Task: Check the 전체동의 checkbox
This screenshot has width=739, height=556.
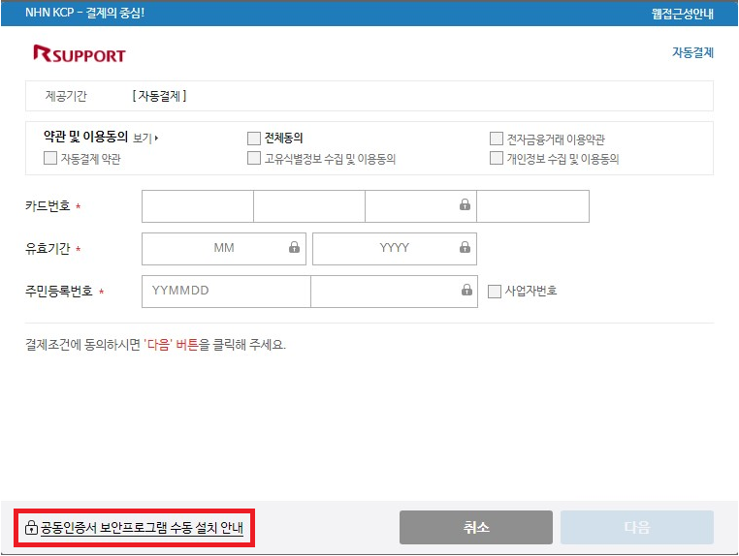Action: [254, 139]
